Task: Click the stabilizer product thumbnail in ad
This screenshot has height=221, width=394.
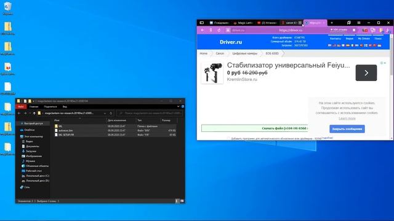Action: tap(212, 73)
